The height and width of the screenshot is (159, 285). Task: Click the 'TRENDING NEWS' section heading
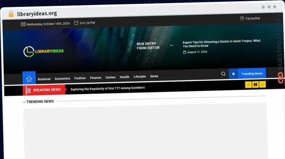[40, 102]
